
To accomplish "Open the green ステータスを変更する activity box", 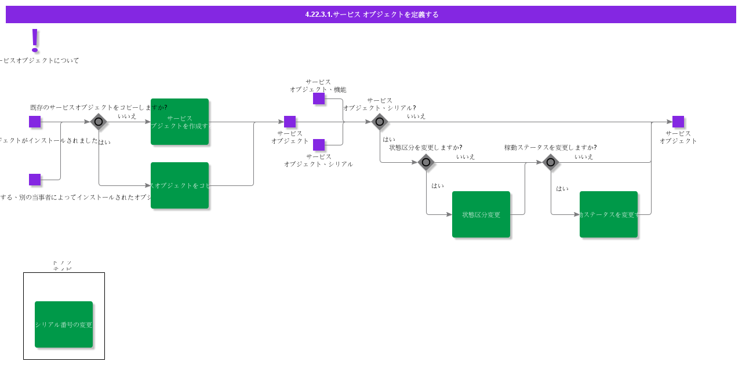I will pos(609,214).
